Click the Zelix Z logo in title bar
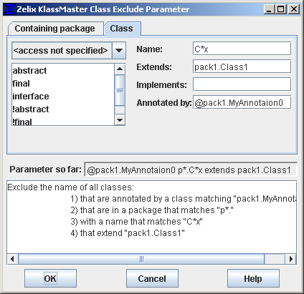Image resolution: width=304 pixels, height=294 pixels. click(10, 9)
